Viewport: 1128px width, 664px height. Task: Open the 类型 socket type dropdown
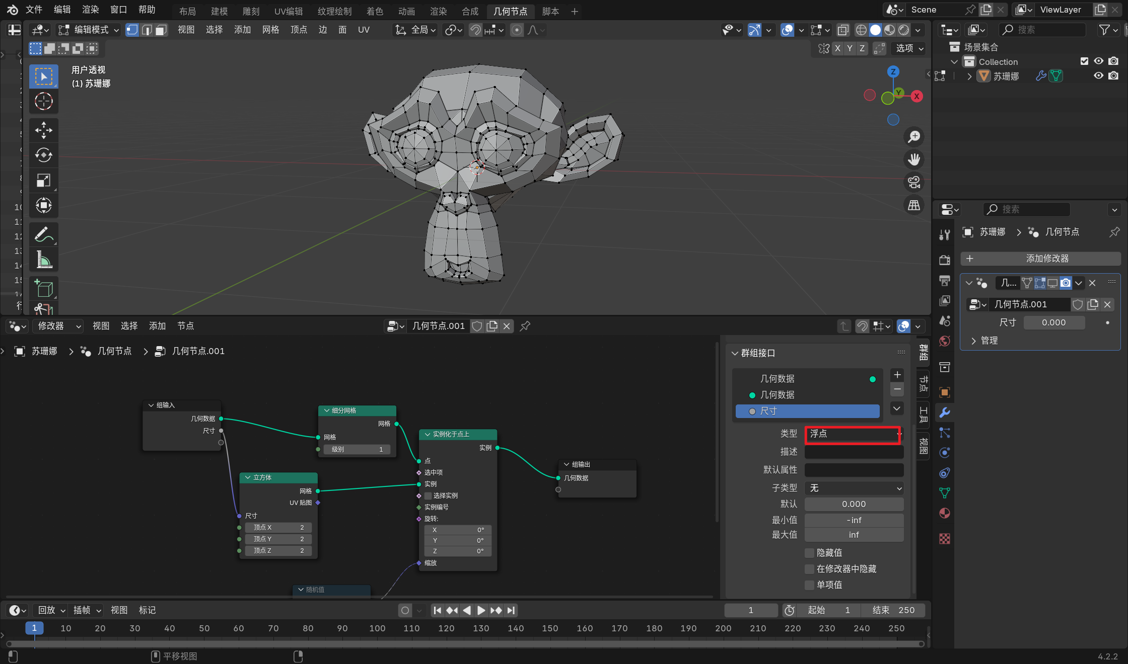tap(854, 434)
